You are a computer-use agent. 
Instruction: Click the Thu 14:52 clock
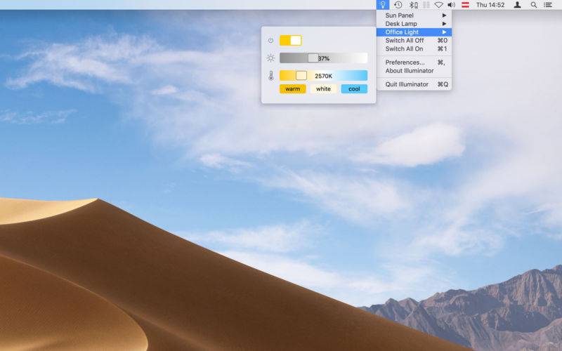[490, 5]
